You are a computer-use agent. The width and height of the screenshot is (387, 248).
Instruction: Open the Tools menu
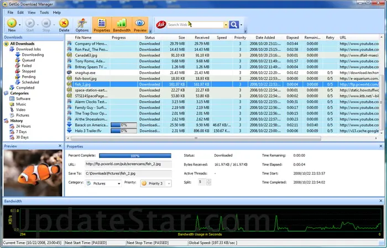point(44,12)
